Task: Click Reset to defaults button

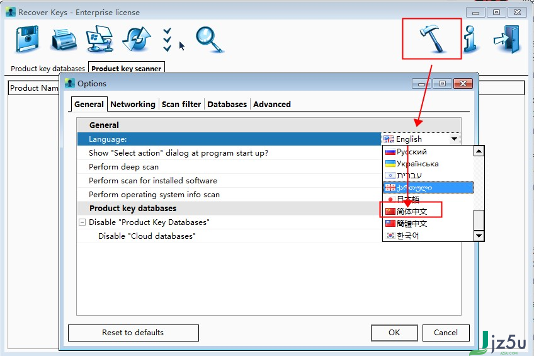Action: pyautogui.click(x=133, y=333)
